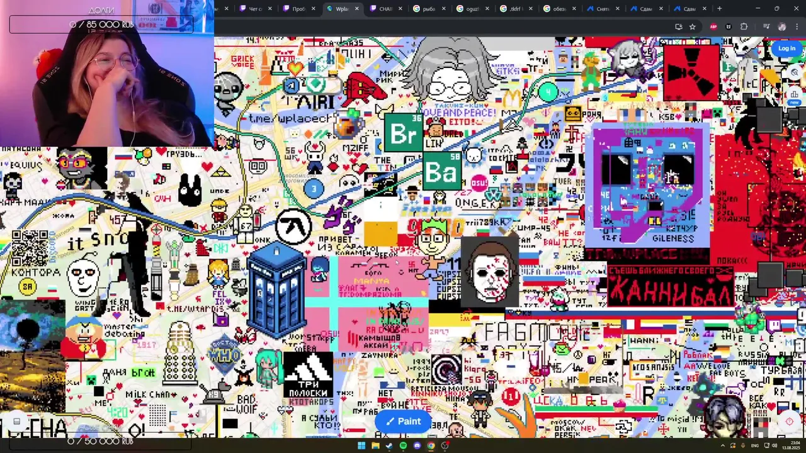Close the Wplace browser tab
The height and width of the screenshot is (453, 806).
click(357, 9)
